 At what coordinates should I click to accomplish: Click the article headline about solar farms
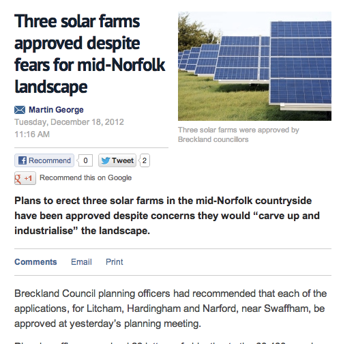90,54
